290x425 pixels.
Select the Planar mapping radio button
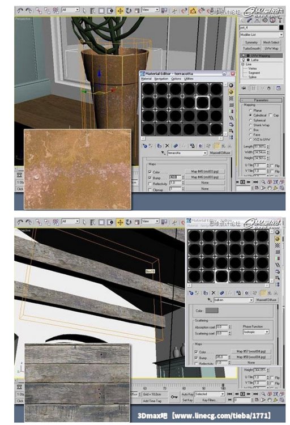[250, 110]
